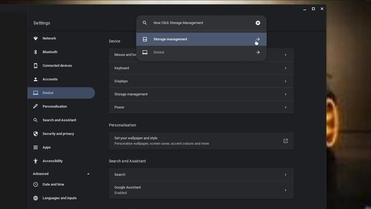This screenshot has height=209, width=371.
Task: Click the arrow on Device search result
Action: [x=257, y=52]
